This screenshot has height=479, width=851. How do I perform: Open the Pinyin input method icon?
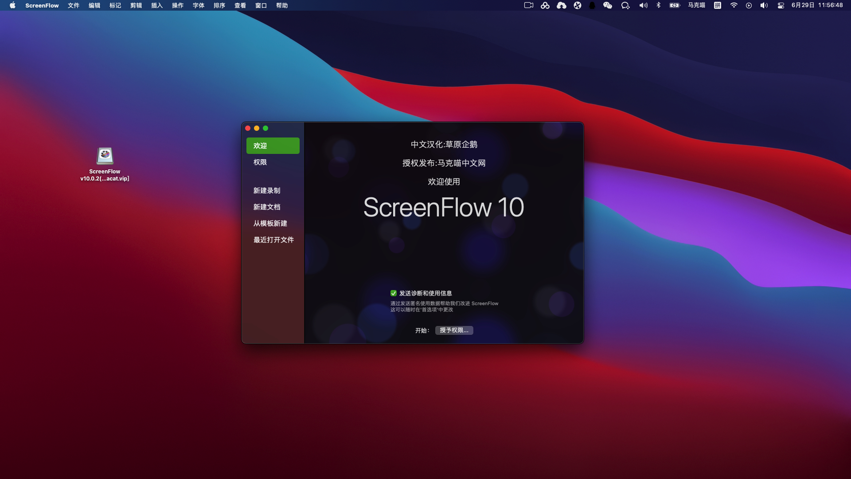click(x=718, y=5)
